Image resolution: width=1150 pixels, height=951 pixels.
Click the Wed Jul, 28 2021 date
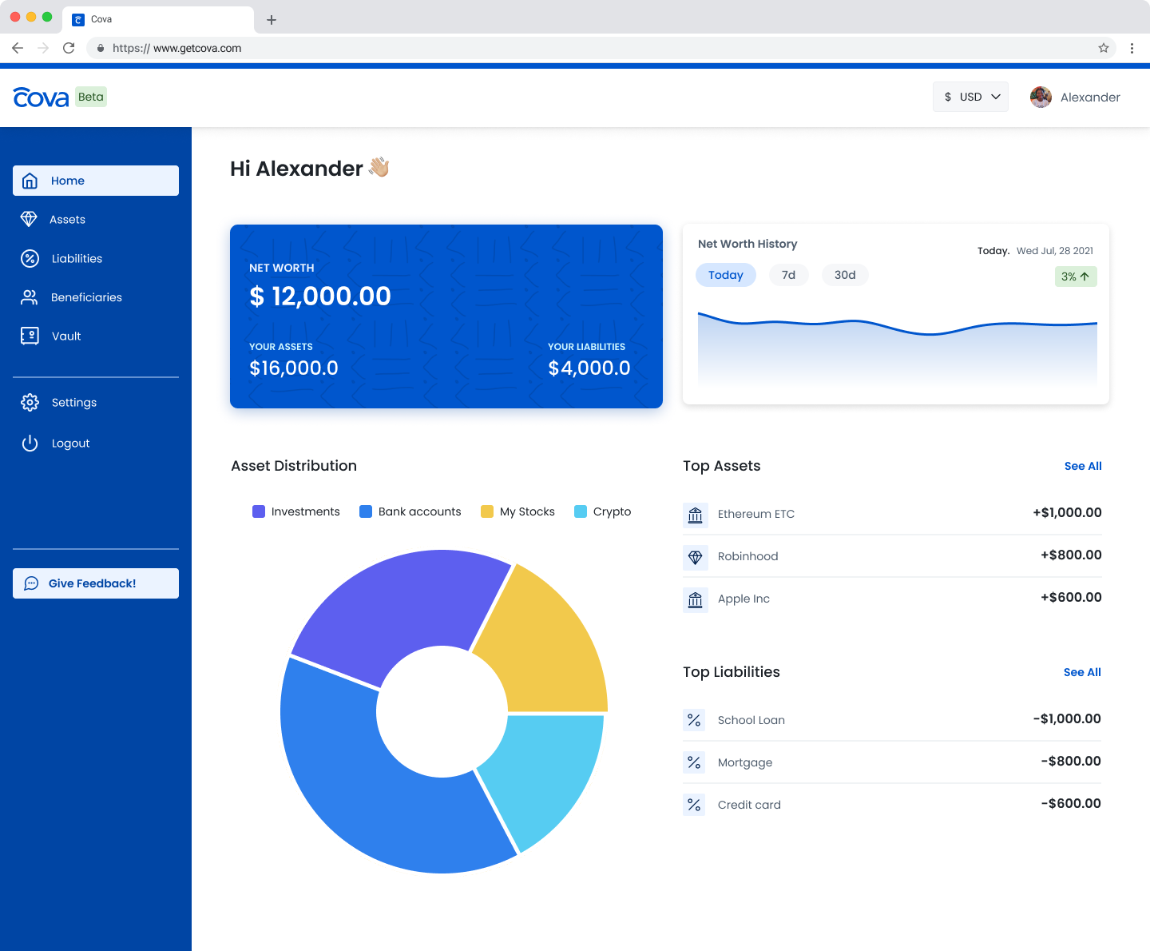click(1055, 251)
